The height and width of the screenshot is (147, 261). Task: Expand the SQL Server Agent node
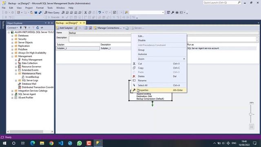12,94
